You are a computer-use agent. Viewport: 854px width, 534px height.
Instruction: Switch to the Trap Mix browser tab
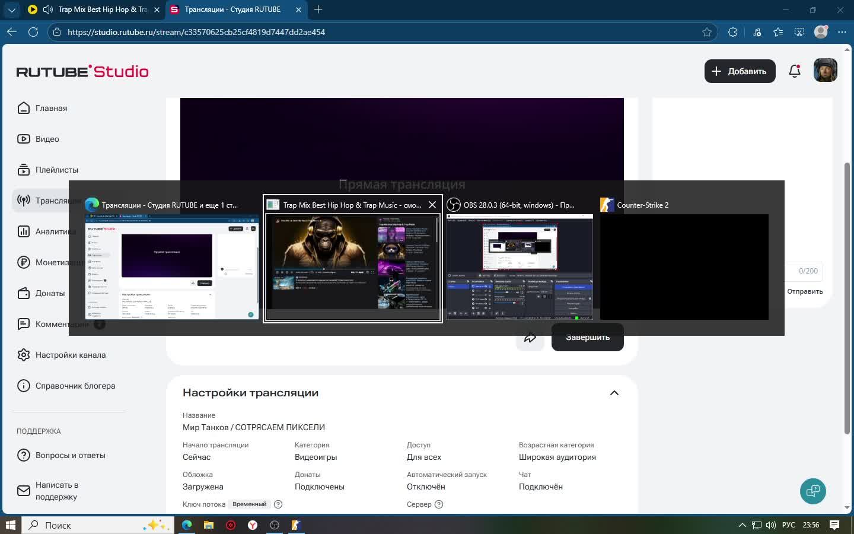(102, 9)
